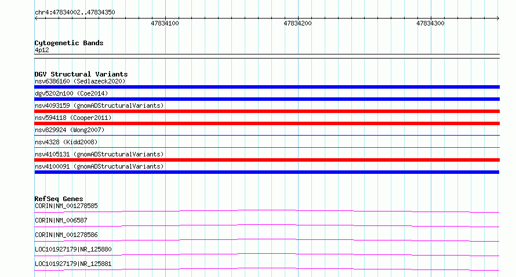The height and width of the screenshot is (277, 516).
Task: Click the red bar under nsv4093159
Action: [267, 111]
